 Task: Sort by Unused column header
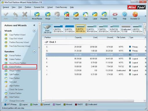click(106, 37)
